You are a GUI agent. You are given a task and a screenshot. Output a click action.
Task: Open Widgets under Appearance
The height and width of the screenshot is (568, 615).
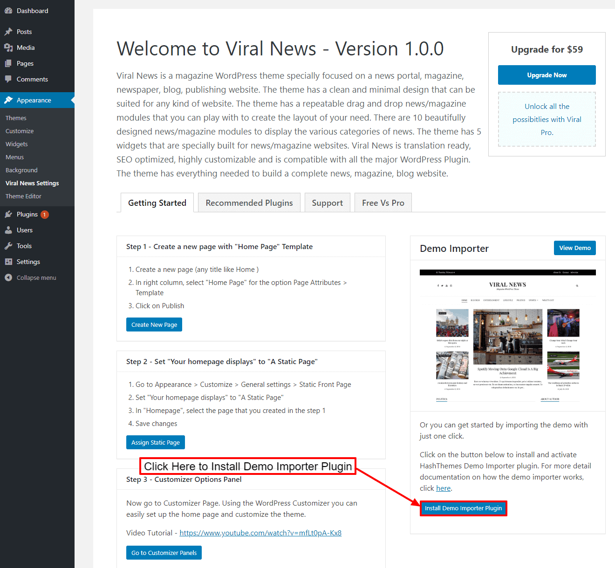17,144
